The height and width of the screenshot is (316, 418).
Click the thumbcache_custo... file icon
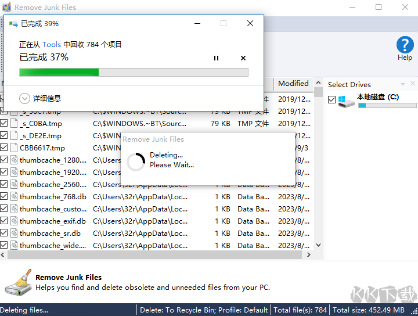[x=14, y=209]
